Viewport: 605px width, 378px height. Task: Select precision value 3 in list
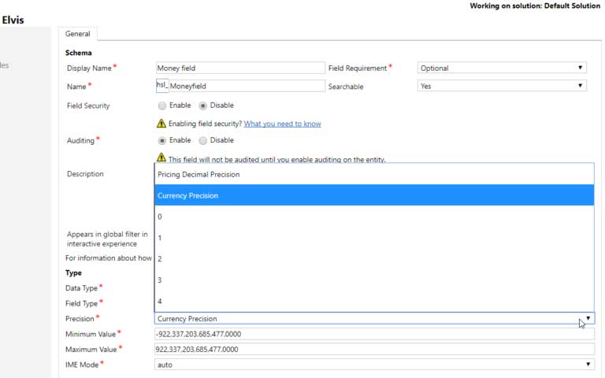(x=374, y=280)
